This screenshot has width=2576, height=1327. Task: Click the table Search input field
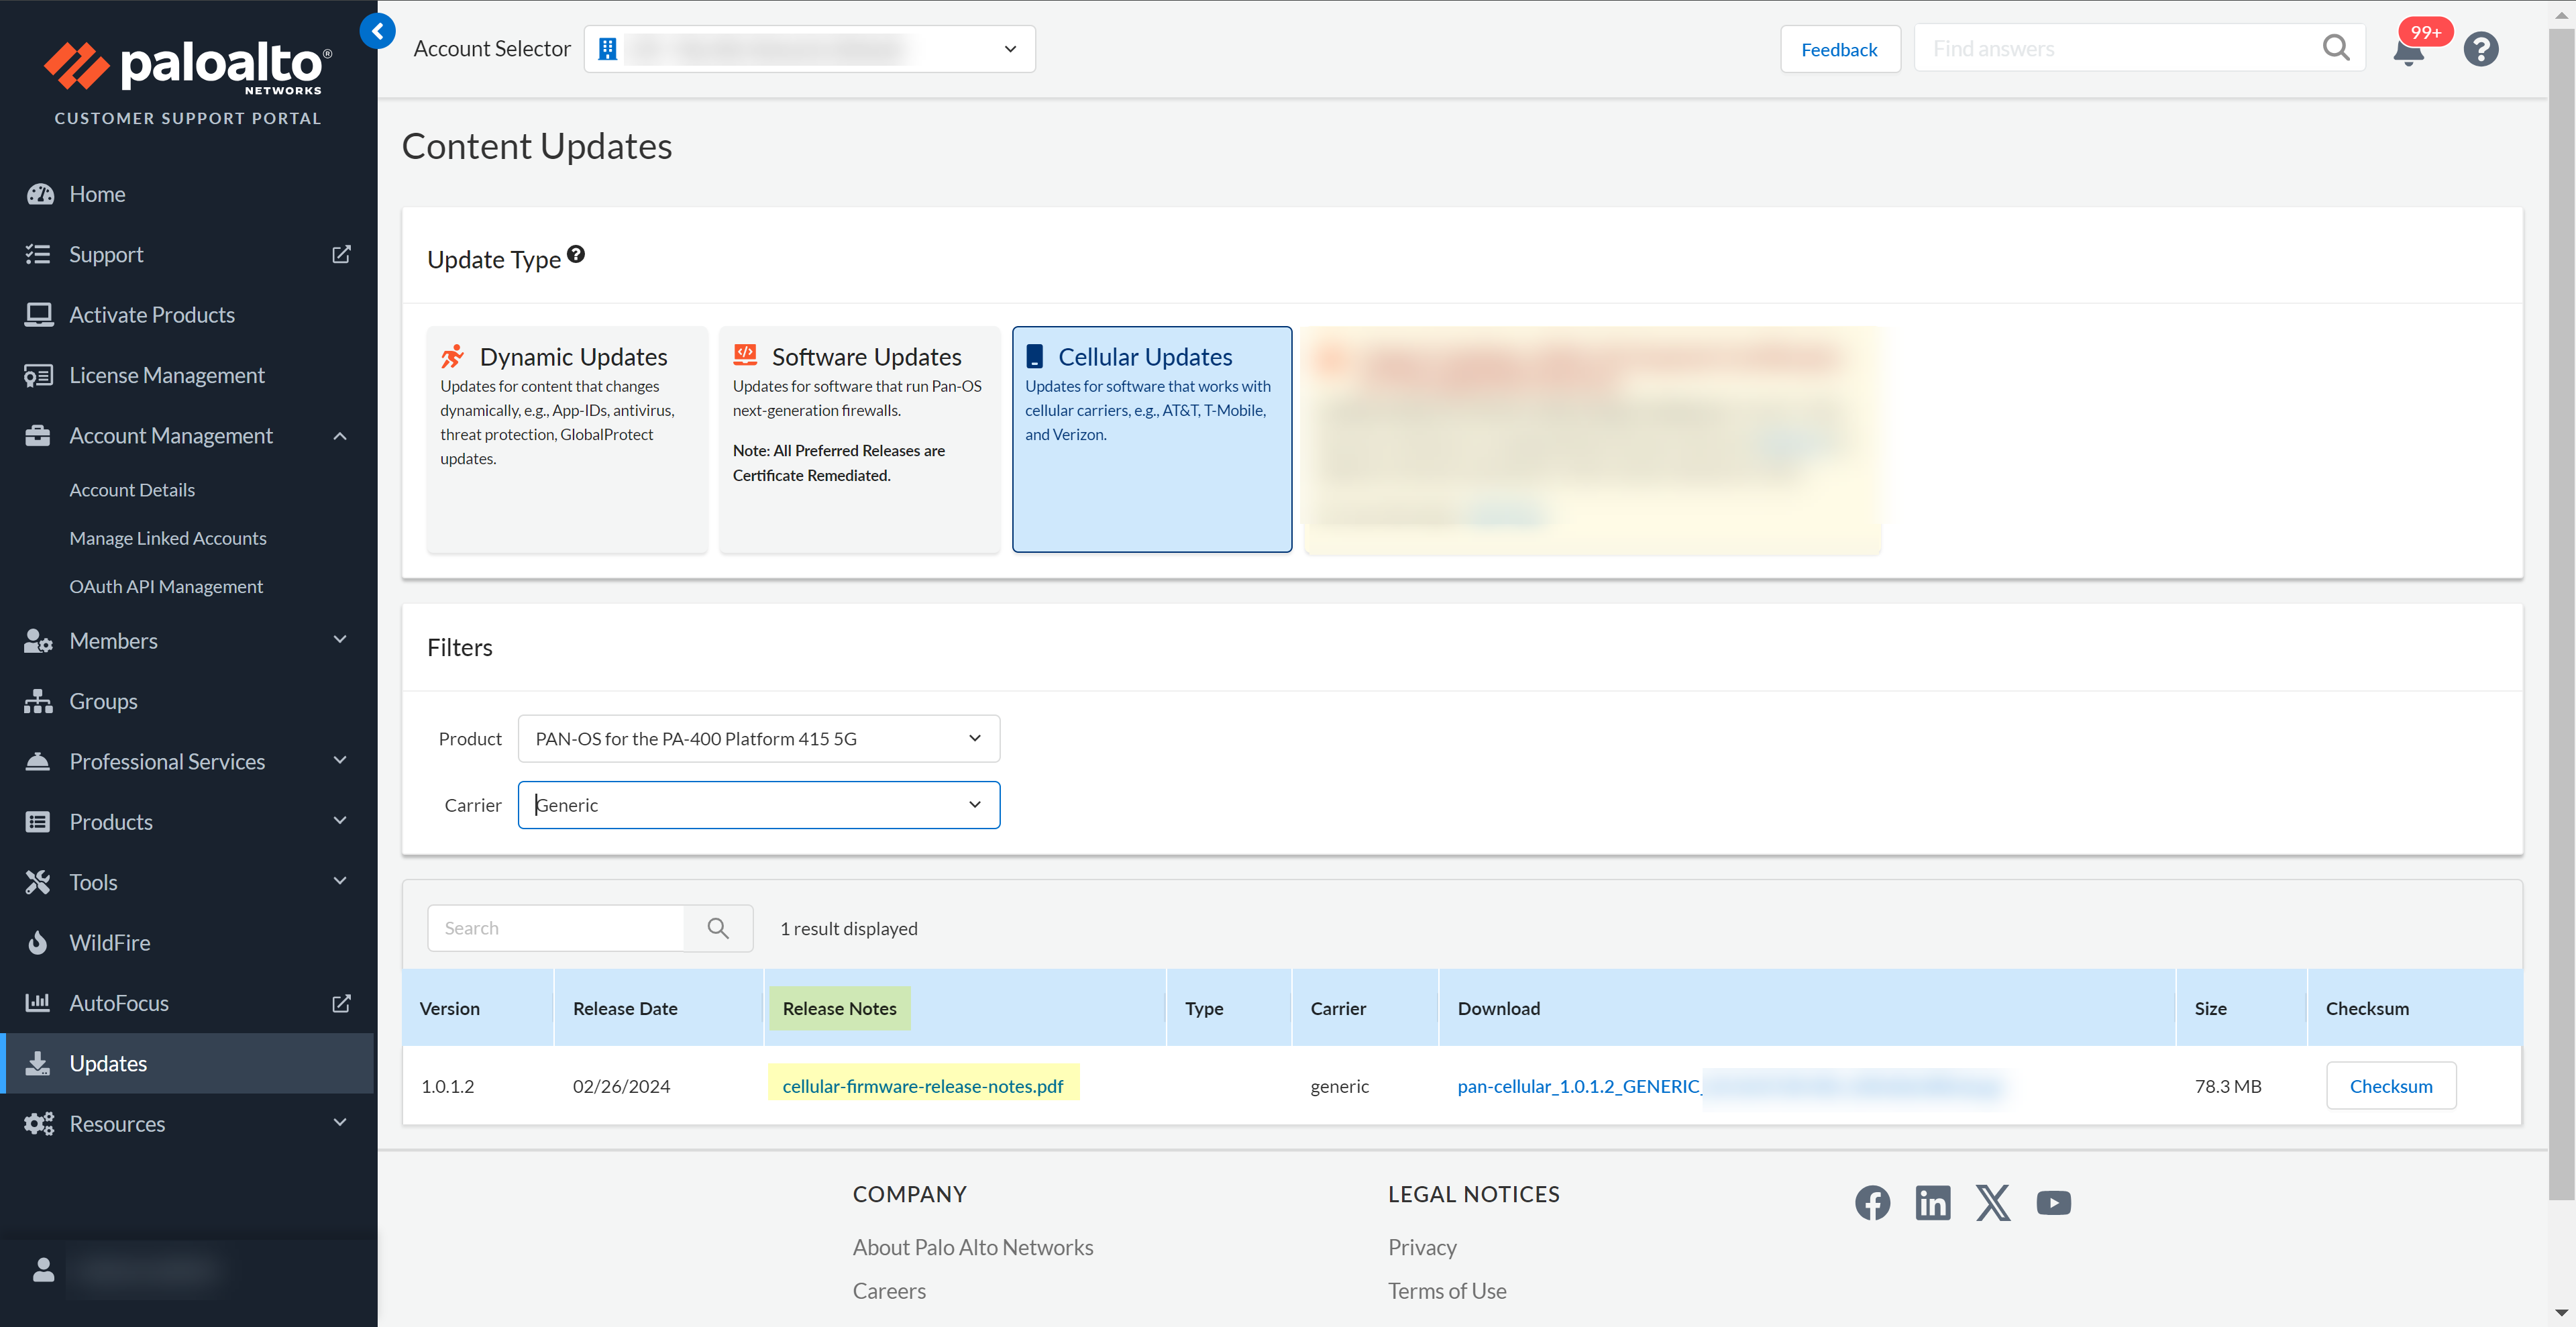(x=556, y=928)
